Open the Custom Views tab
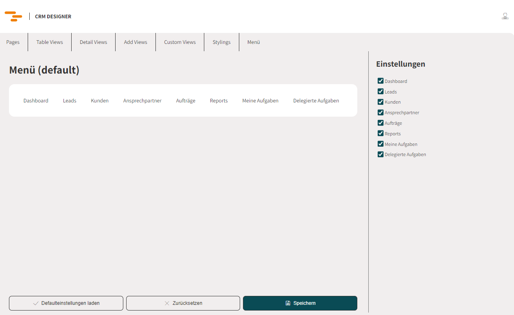Screen dimensions: 514x315 (x=180, y=42)
